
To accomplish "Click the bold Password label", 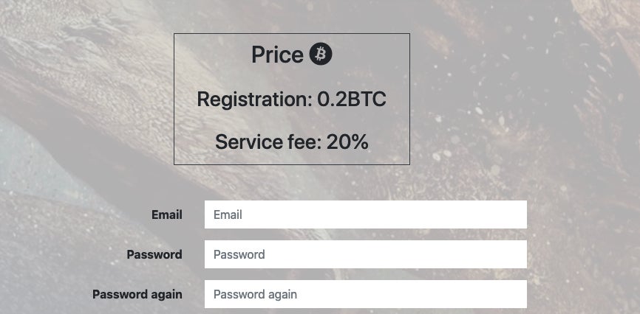I will [x=154, y=254].
